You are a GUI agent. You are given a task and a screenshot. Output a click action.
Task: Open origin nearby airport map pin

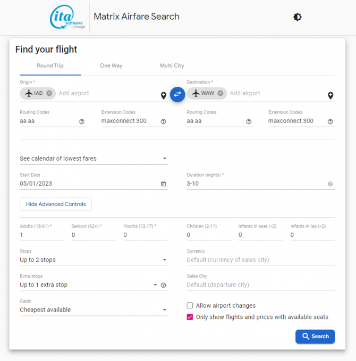pyautogui.click(x=164, y=95)
